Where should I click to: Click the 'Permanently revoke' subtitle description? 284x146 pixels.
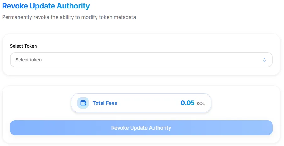click(x=69, y=17)
